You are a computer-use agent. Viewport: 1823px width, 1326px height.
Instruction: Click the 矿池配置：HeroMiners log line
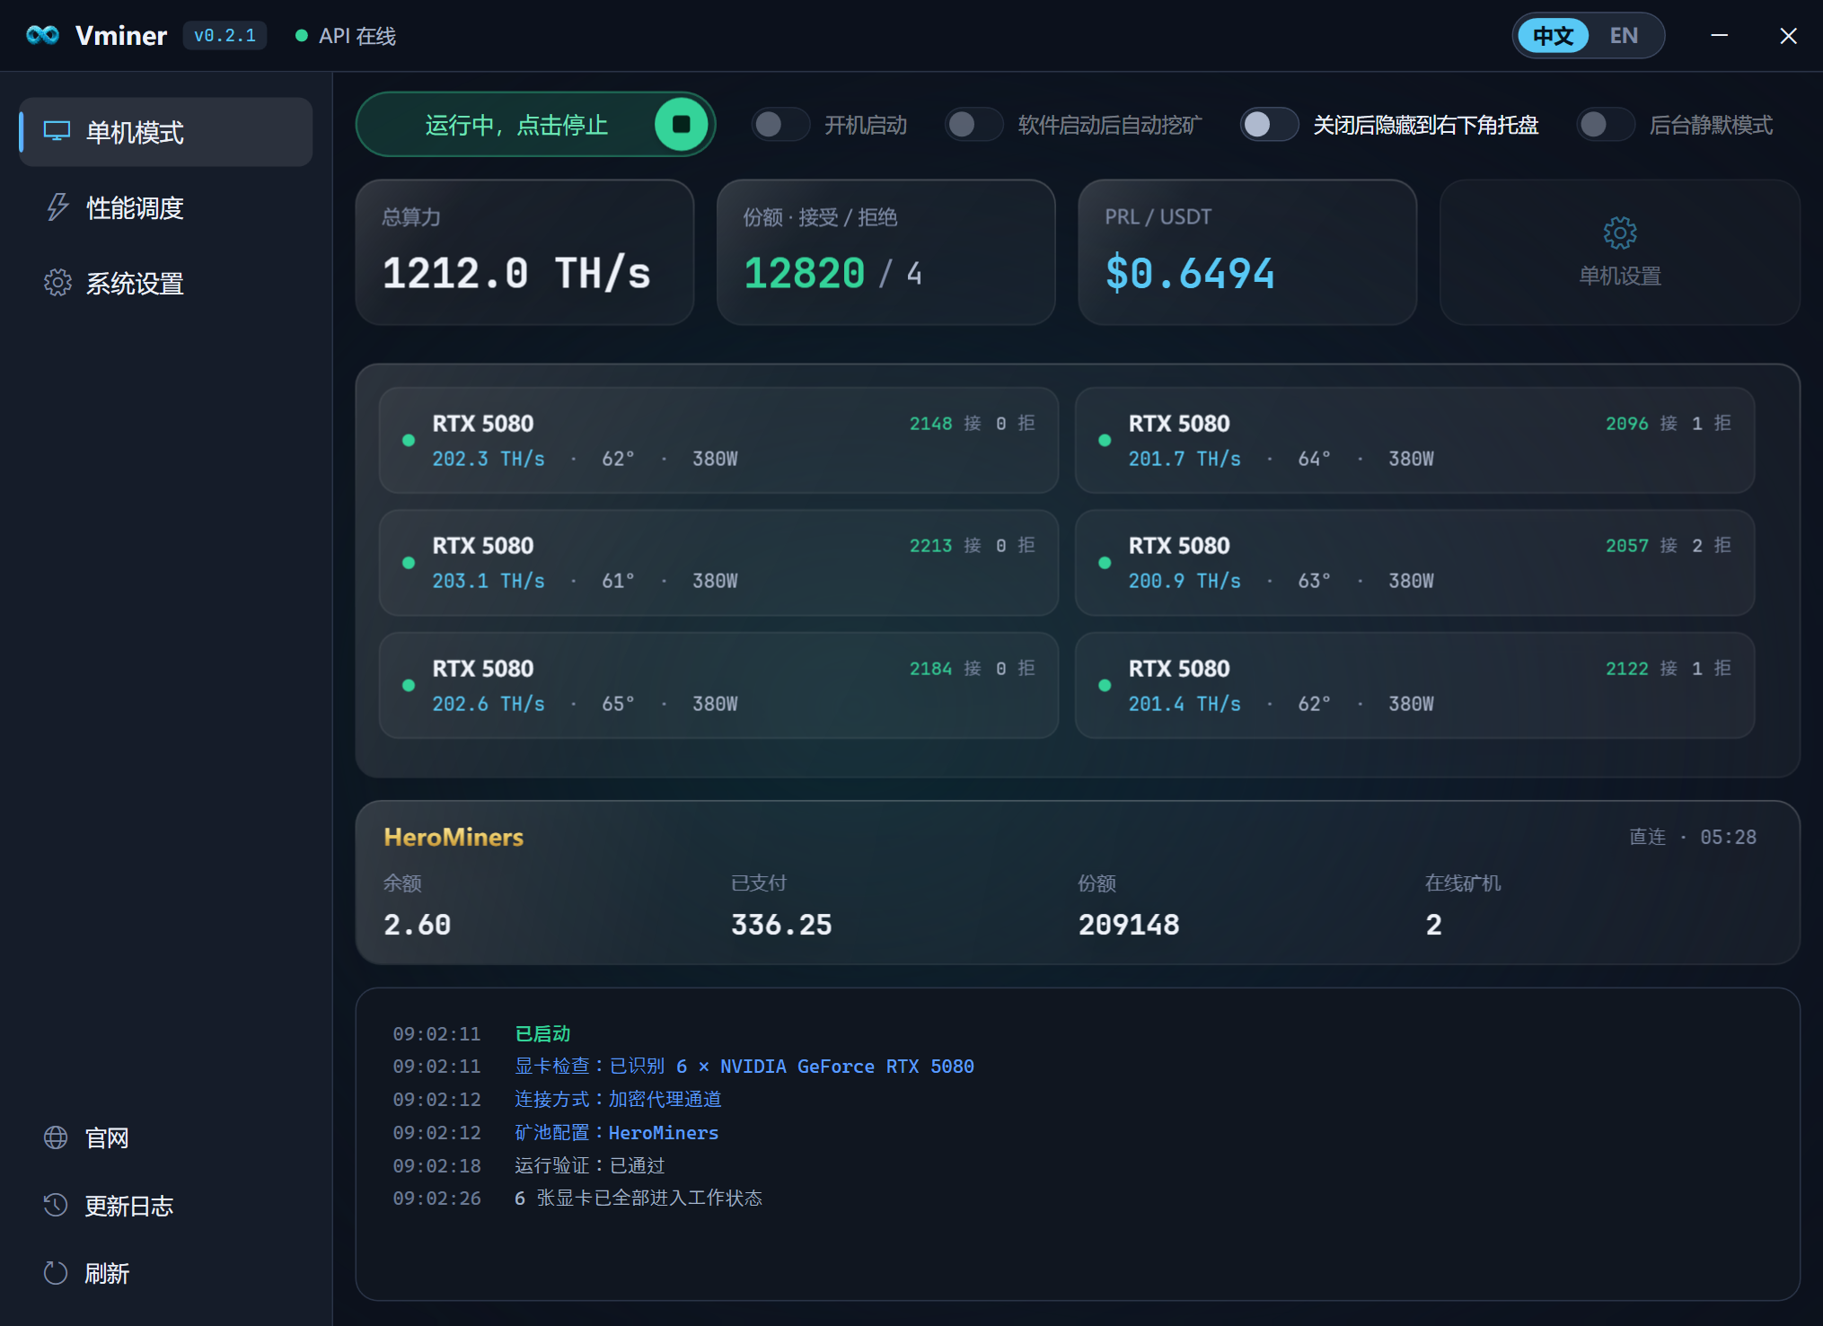coord(616,1132)
